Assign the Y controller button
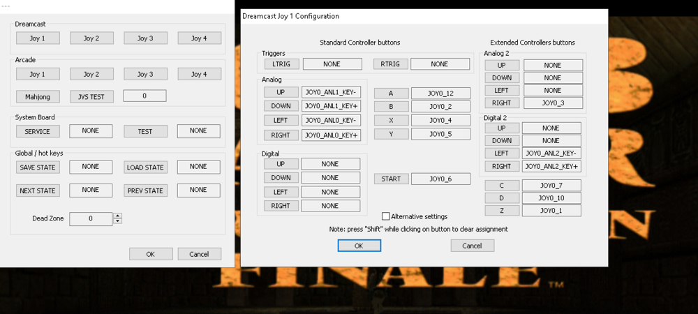Screen dimensions: 698x314 (x=392, y=134)
